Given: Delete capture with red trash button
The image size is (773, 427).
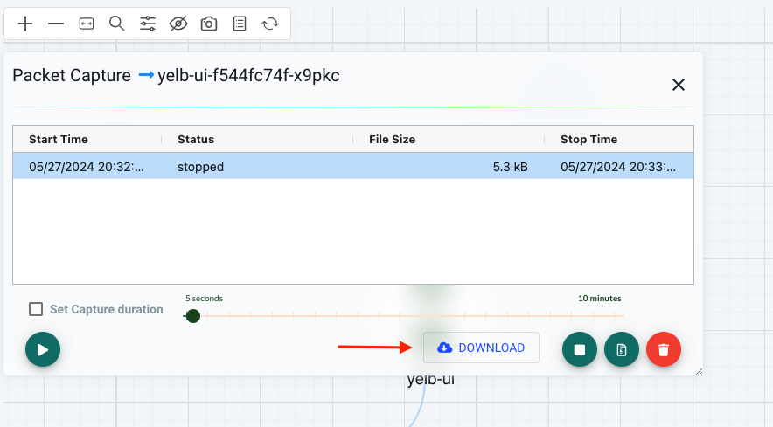Looking at the screenshot, I should point(664,349).
